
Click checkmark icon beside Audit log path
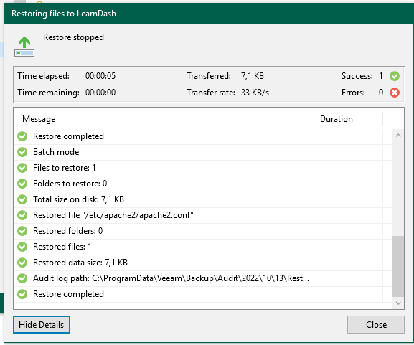pos(22,278)
